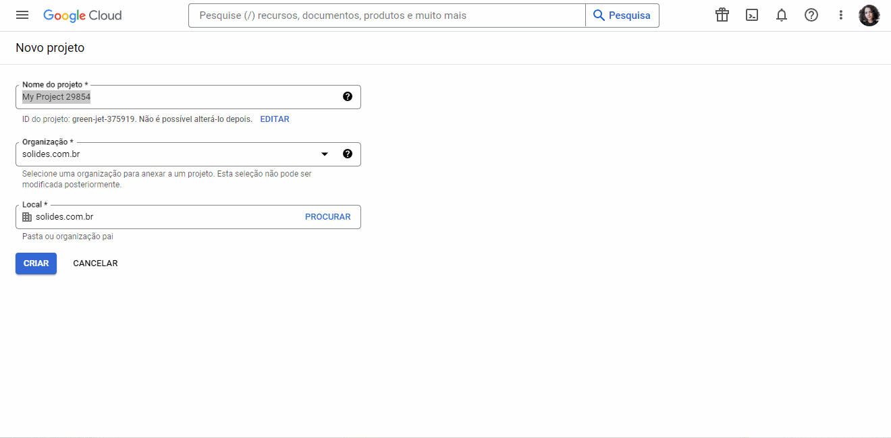Click the Local field showing solides.com.br
Screen dimensions: 891x438
tap(188, 217)
